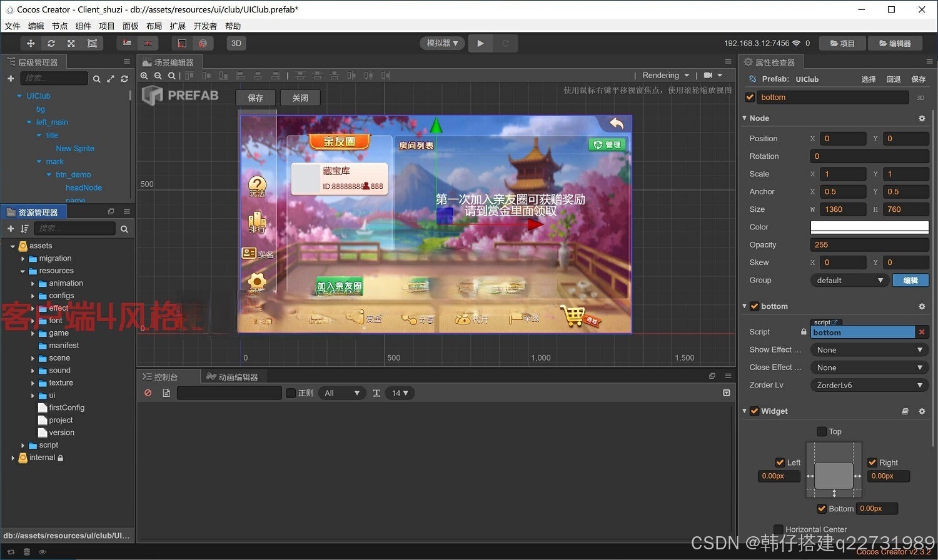
Task: Open the log type All dropdown
Action: click(x=342, y=393)
